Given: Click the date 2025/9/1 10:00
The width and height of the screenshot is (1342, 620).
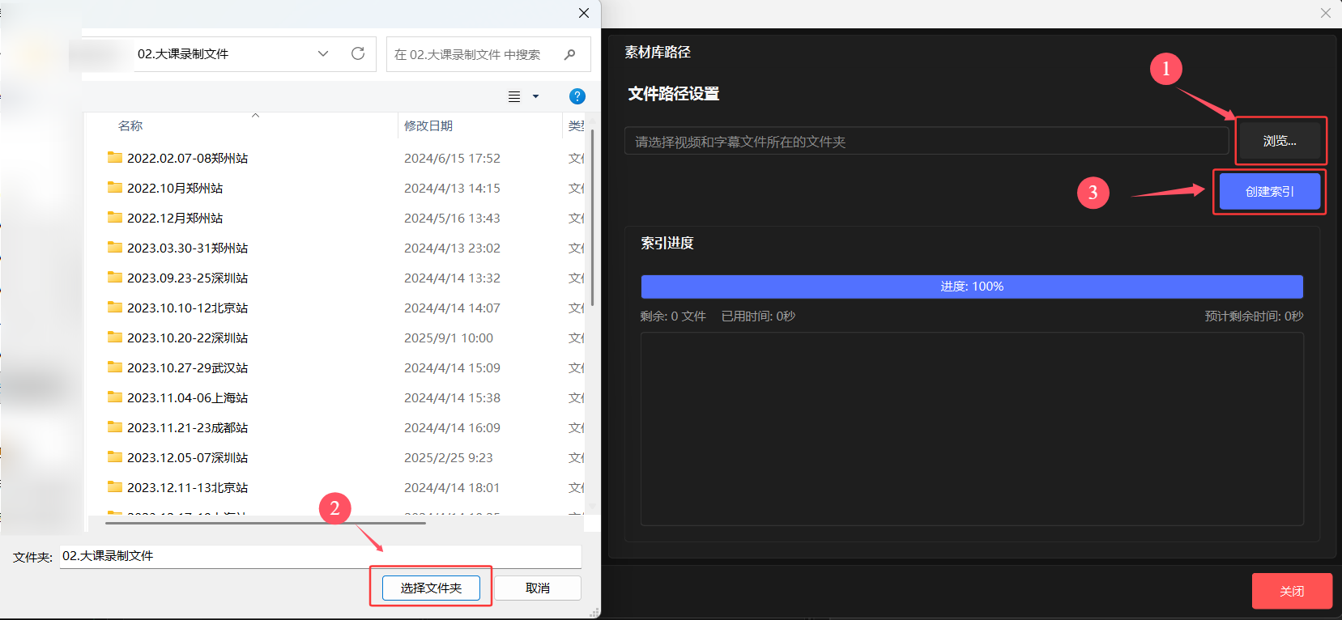Looking at the screenshot, I should click(x=449, y=338).
